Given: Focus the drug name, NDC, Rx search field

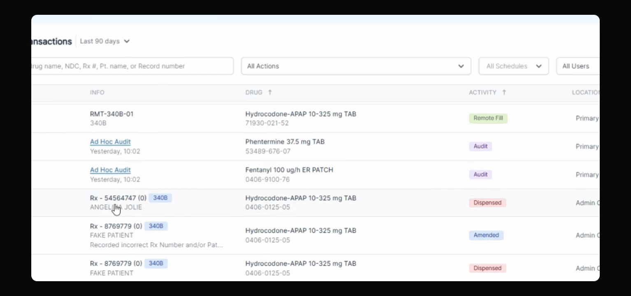Looking at the screenshot, I should [x=132, y=66].
